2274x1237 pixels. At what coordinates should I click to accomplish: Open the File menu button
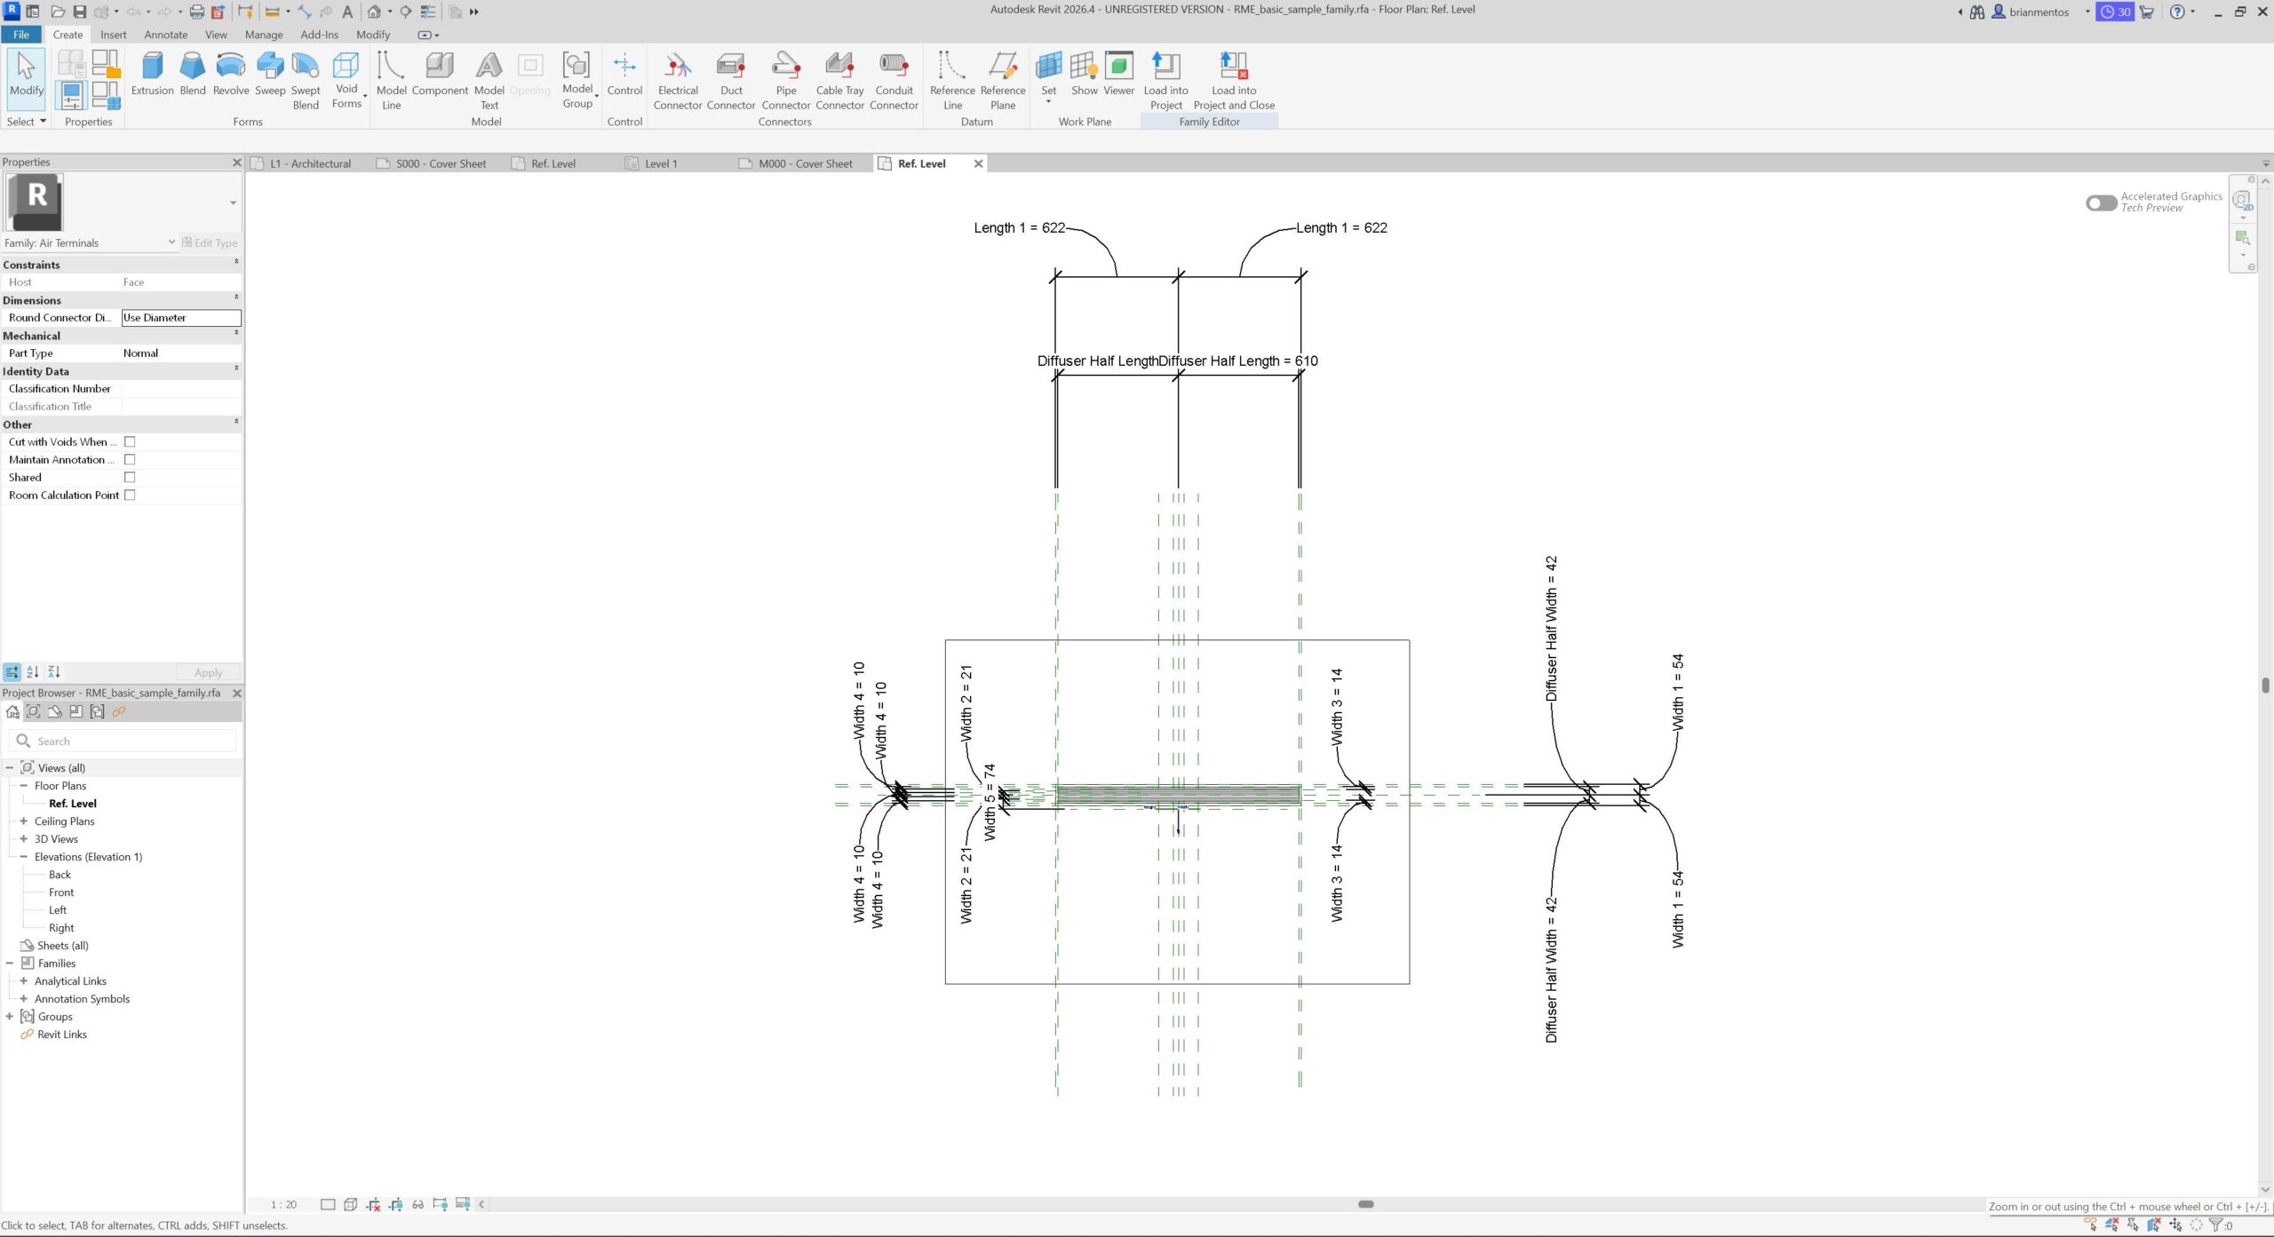21,35
